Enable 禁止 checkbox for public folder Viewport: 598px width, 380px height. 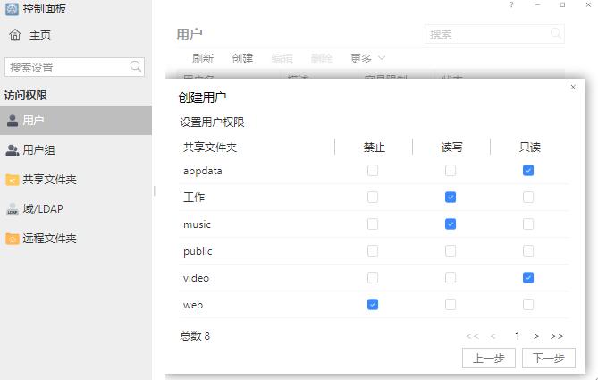(373, 251)
